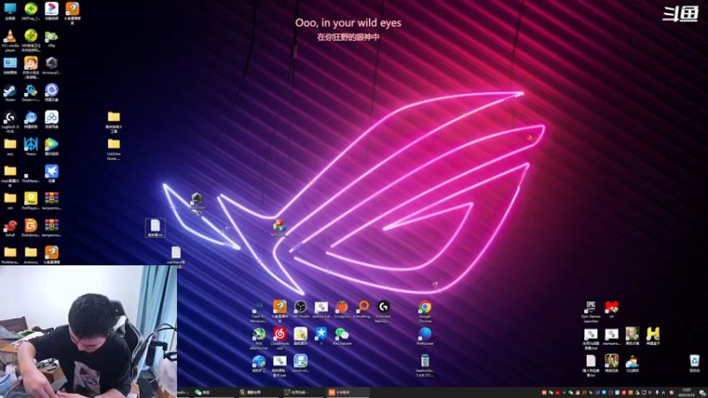This screenshot has width=708, height=398.
Task: Open the MYDEER shortcut on the wallpaper
Action: (x=279, y=228)
